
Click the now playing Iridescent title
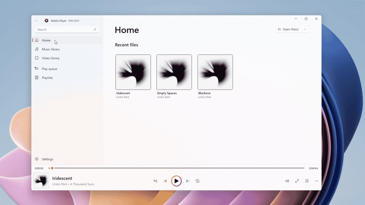[x=62, y=178]
